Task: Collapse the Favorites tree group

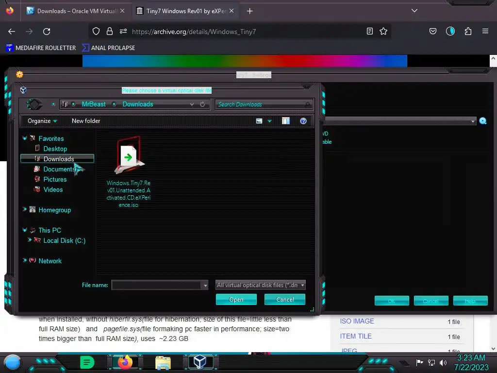Action: click(24, 138)
